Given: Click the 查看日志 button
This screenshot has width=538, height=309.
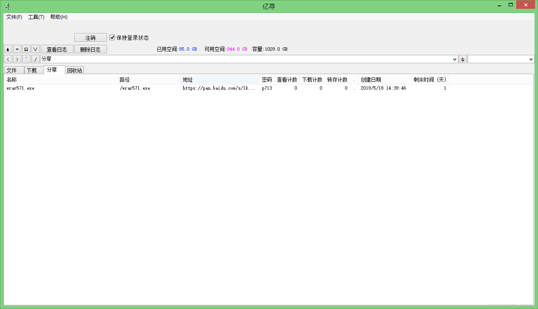Looking at the screenshot, I should tap(57, 49).
